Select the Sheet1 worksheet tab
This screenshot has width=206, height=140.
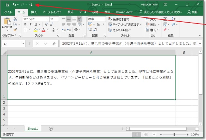(32, 128)
